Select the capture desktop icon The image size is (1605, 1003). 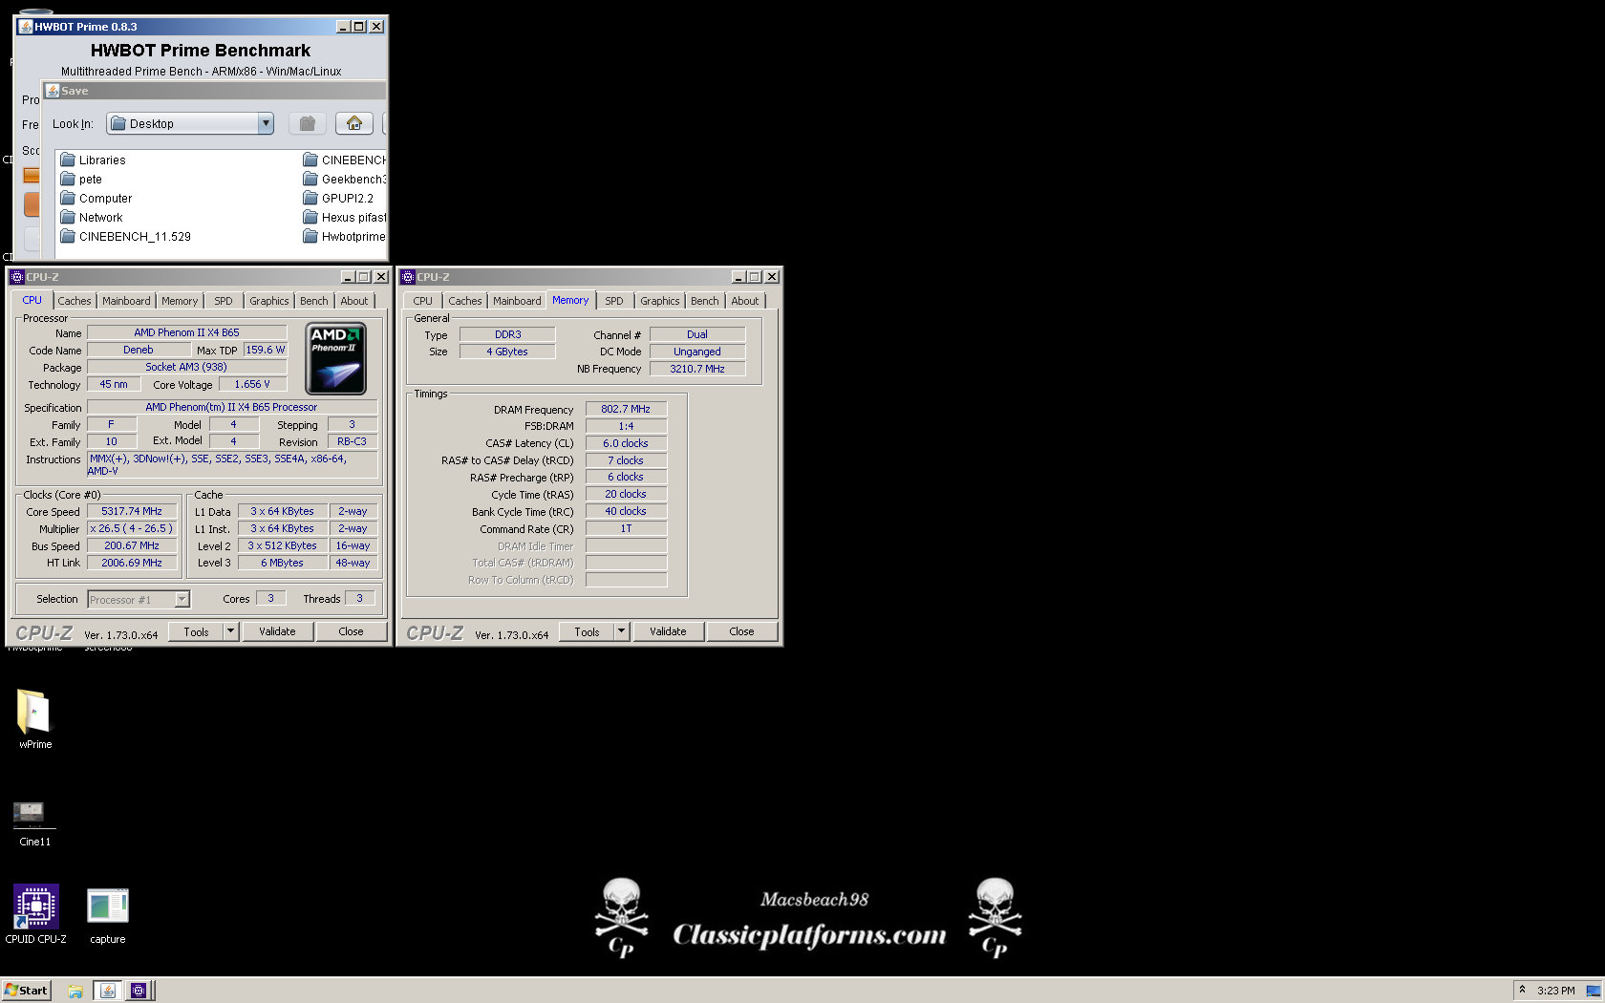pyautogui.click(x=108, y=914)
